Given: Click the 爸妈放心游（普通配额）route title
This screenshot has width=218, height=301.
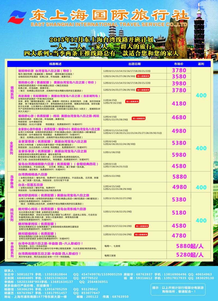Looking at the screenshot, I should pos(57,82).
